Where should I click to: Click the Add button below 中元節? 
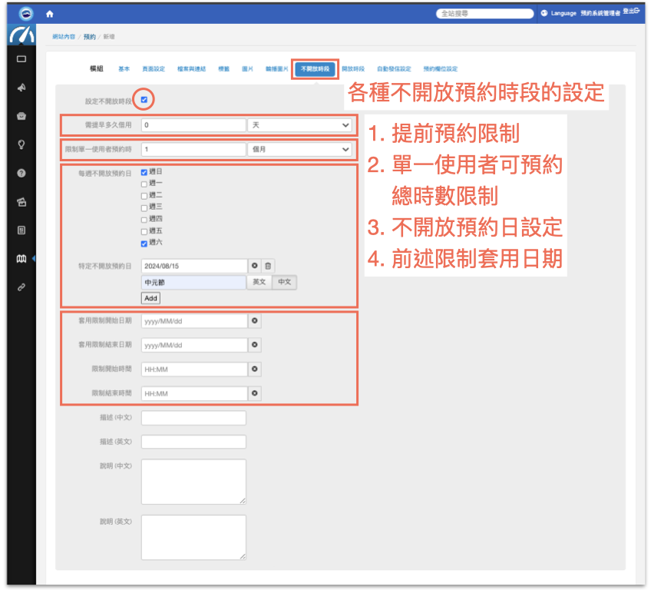coord(150,297)
